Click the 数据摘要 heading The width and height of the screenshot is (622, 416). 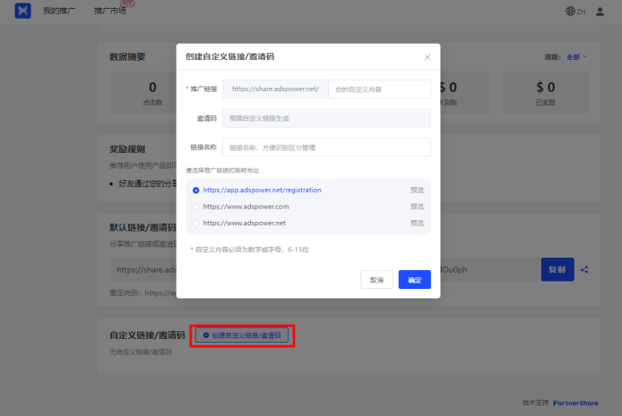click(x=127, y=57)
